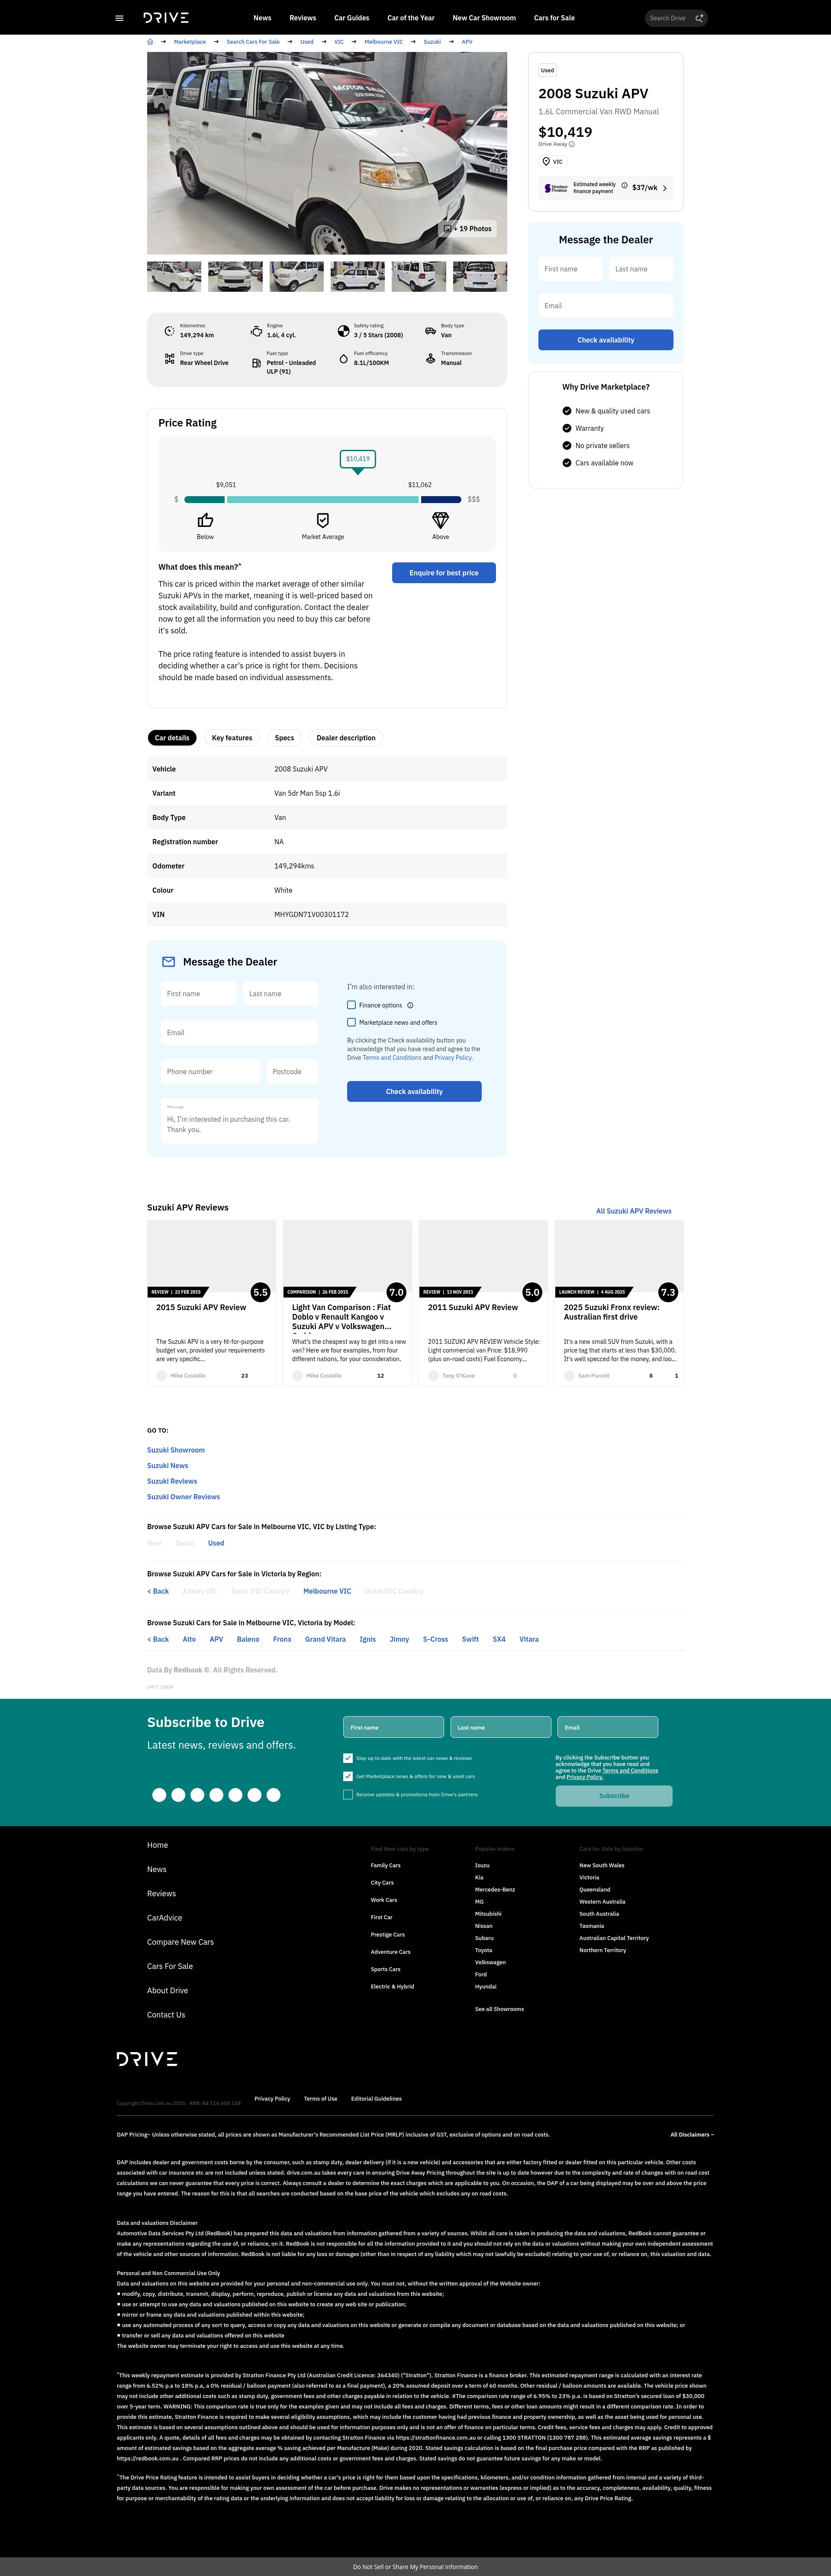Click light teal Market Average price bar segment
831x2576 pixels.
point(322,499)
